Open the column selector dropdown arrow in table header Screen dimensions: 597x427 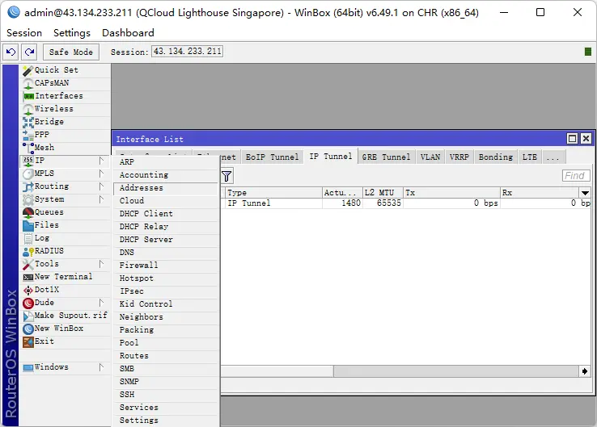pos(585,193)
